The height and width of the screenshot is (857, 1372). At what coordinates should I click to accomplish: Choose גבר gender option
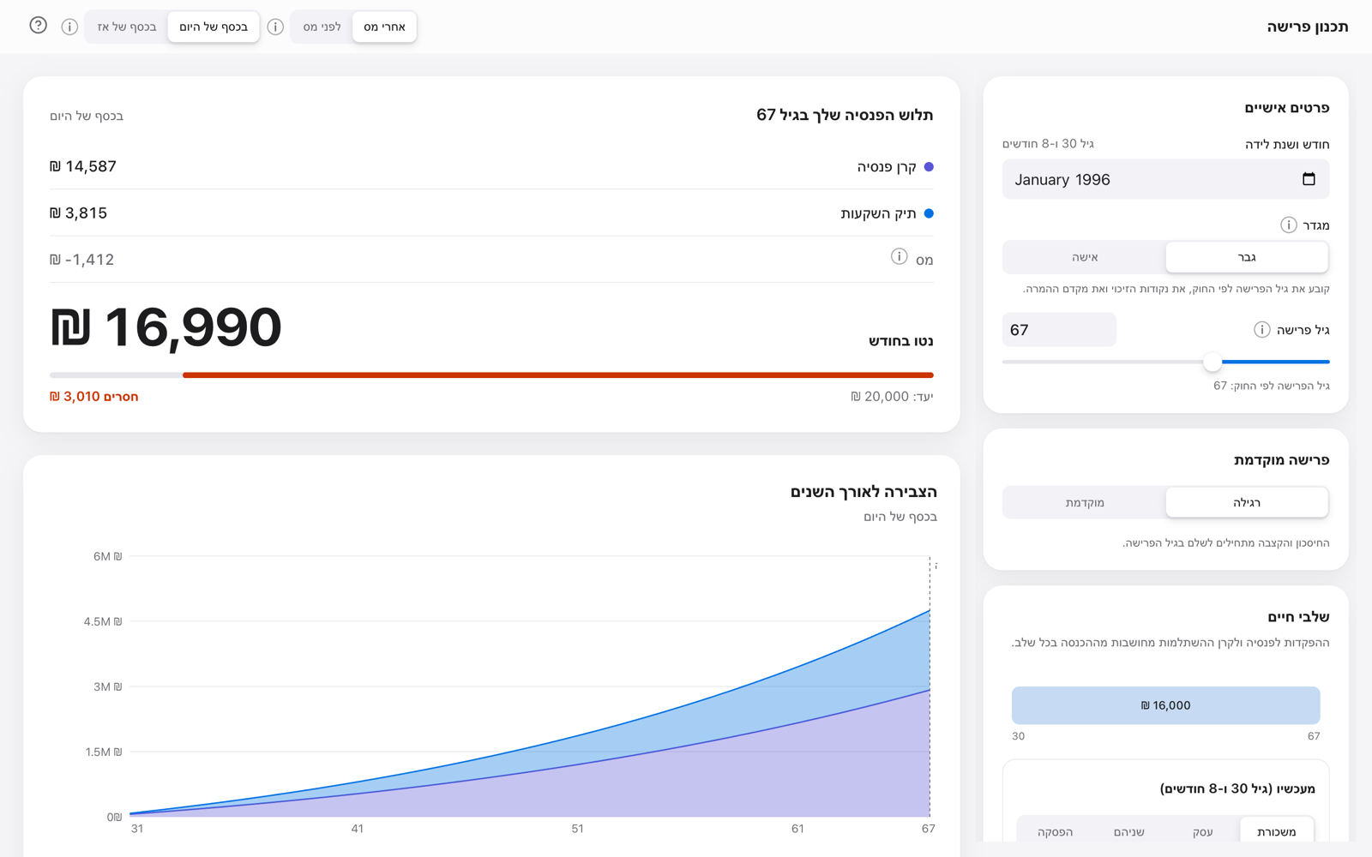[1247, 257]
